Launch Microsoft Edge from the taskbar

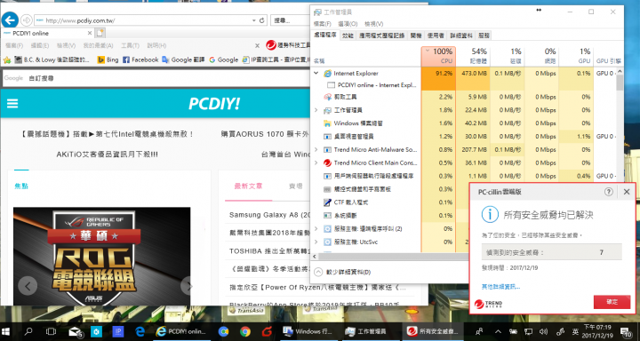140,331
